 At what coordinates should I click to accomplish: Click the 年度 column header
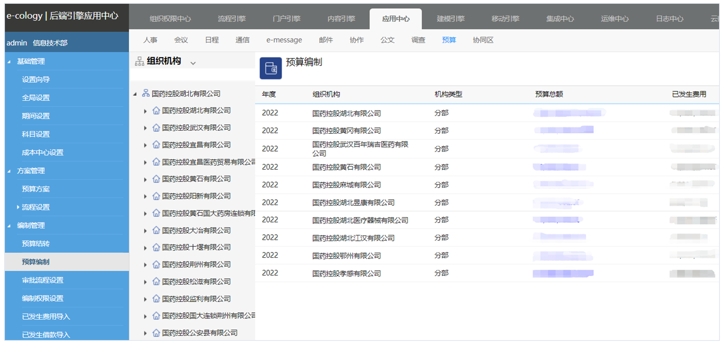click(x=269, y=94)
